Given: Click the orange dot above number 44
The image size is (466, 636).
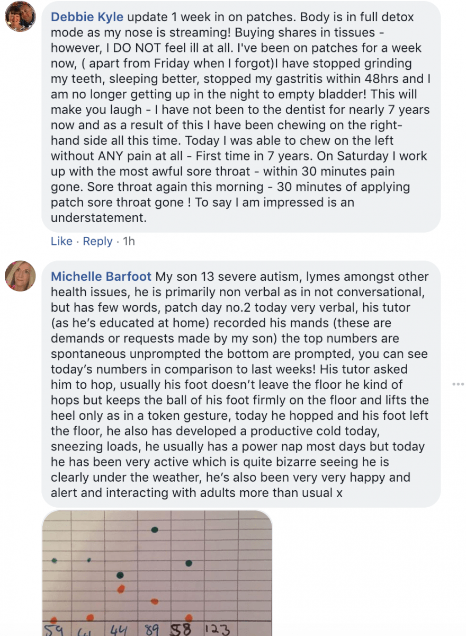Looking at the screenshot, I should coord(121,588).
